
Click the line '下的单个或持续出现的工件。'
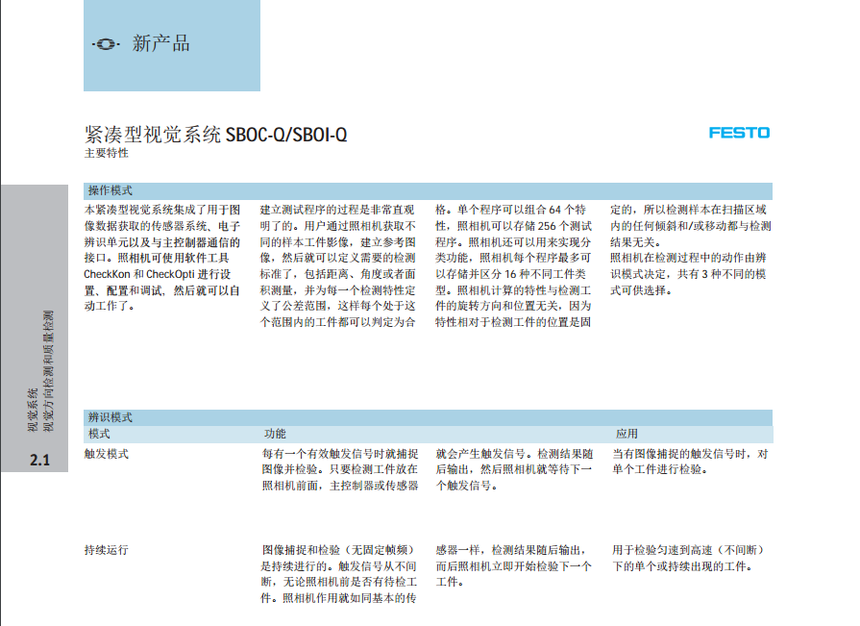coord(681,565)
